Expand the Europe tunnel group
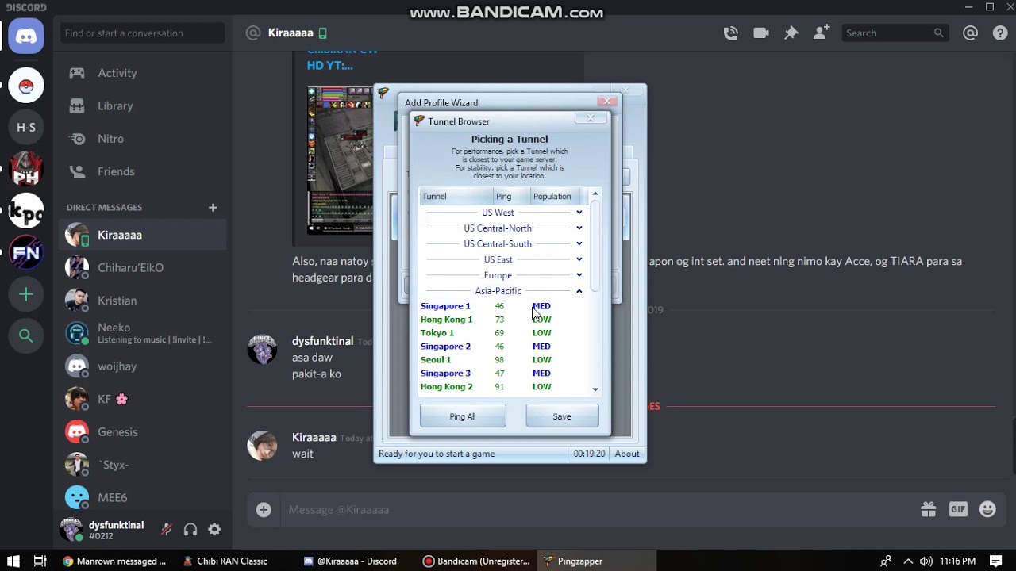 click(x=579, y=275)
